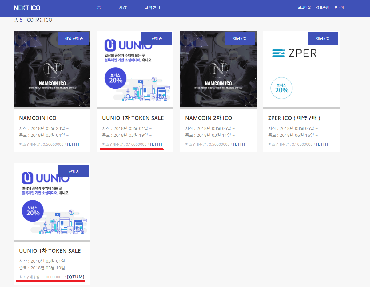Click the 총 5 ICO 모든ICO heading

[x=33, y=20]
